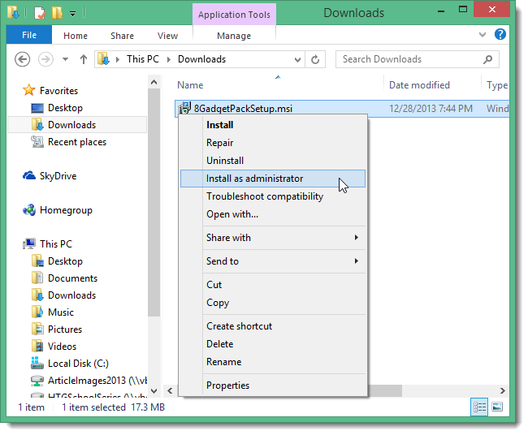The height and width of the screenshot is (435, 528).
Task: Click the Forward navigation arrow
Action: click(x=45, y=59)
